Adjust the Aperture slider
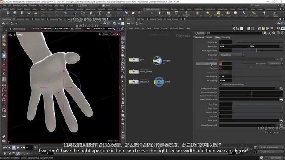This screenshot has height=160, width=285. pyautogui.click(x=257, y=68)
